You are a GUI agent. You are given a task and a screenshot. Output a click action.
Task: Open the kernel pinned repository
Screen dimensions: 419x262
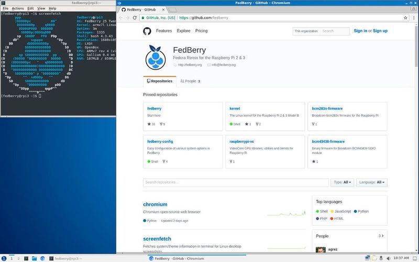[235, 108]
